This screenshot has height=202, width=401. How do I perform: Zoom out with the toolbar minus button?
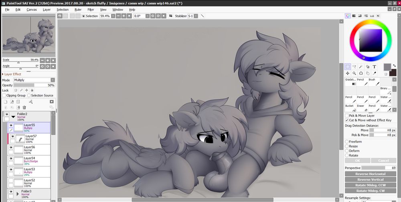pos(118,16)
